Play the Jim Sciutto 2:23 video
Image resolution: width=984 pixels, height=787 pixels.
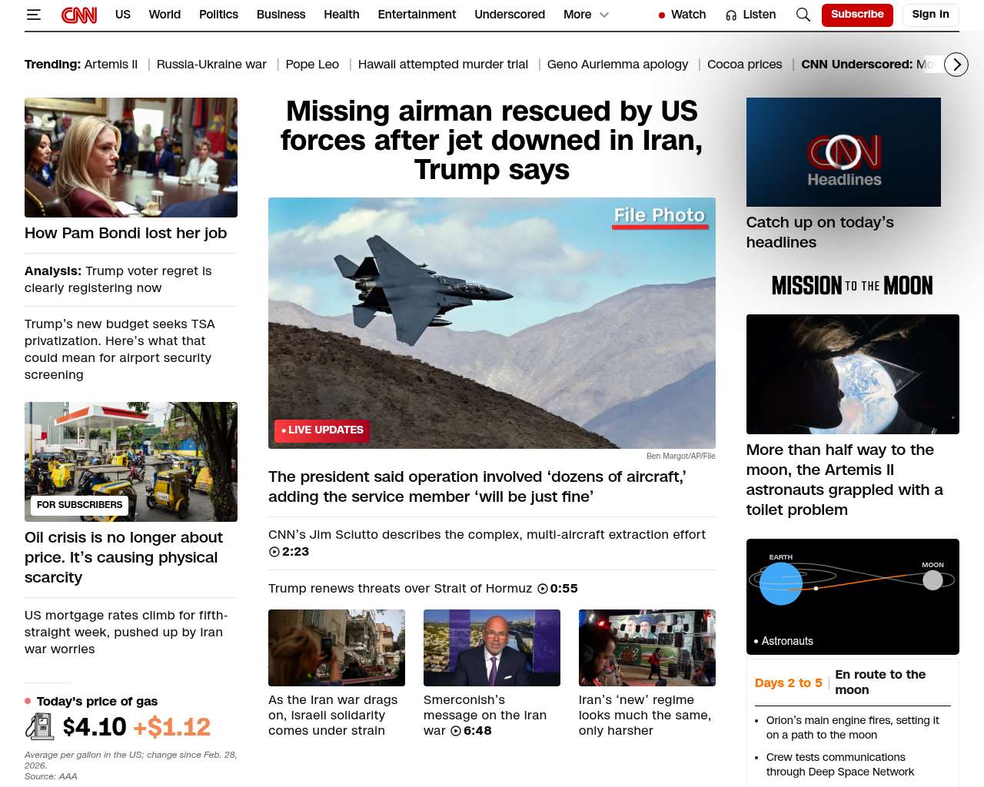(274, 552)
